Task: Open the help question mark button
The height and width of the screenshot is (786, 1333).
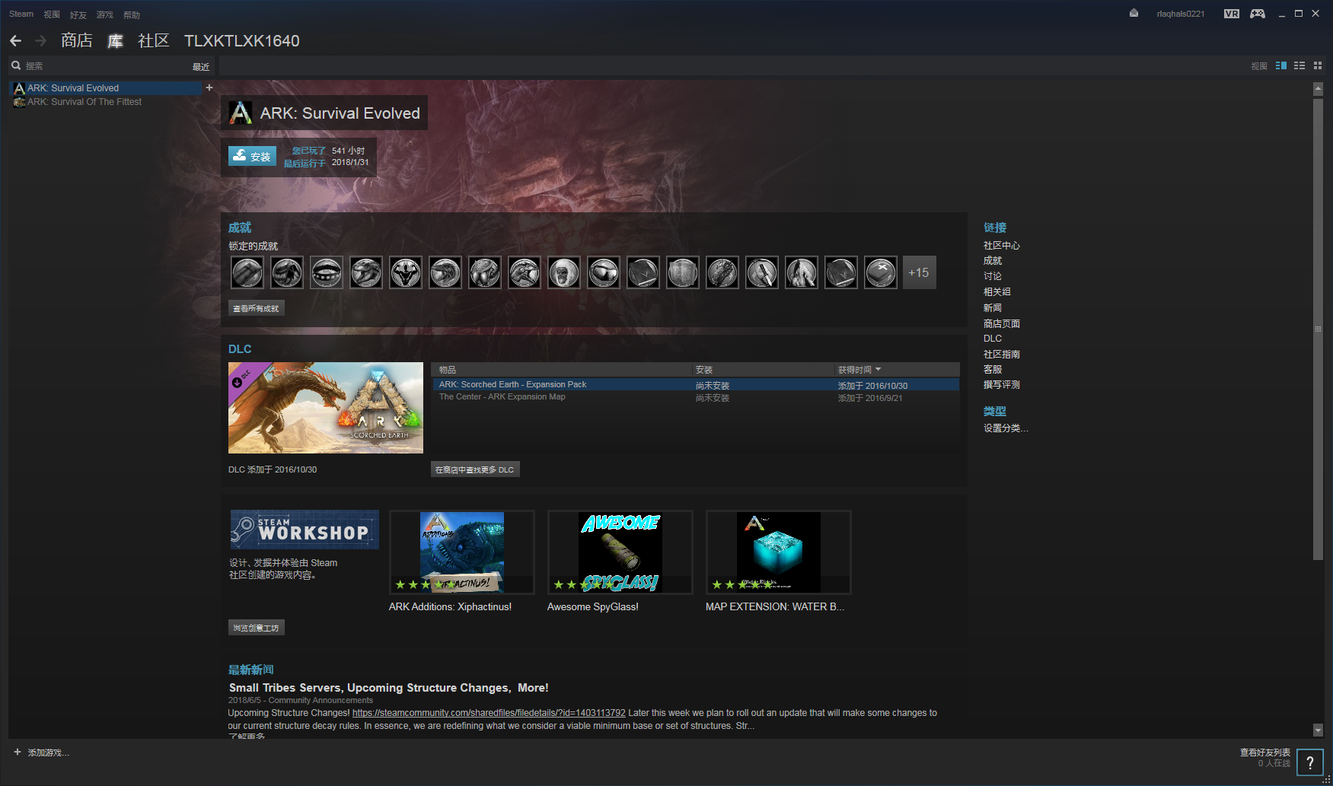Action: [1310, 762]
